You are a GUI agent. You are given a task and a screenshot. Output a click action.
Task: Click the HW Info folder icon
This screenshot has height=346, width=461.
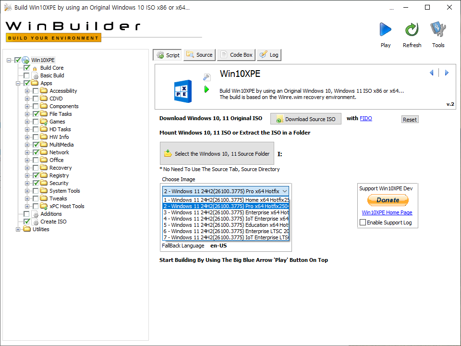44,137
